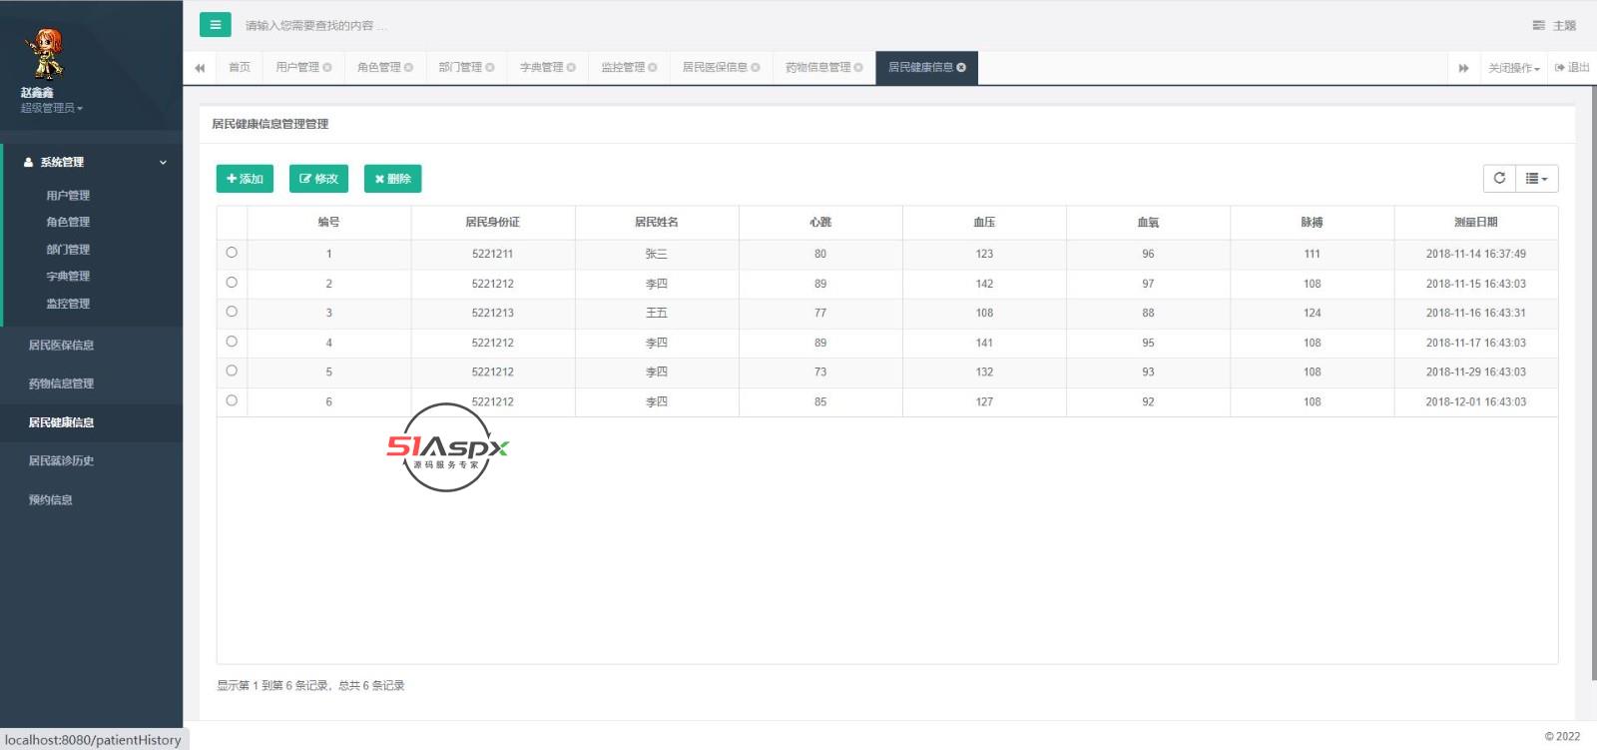The image size is (1597, 750).
Task: Select the radio button for row 1 张三
Action: tap(232, 253)
